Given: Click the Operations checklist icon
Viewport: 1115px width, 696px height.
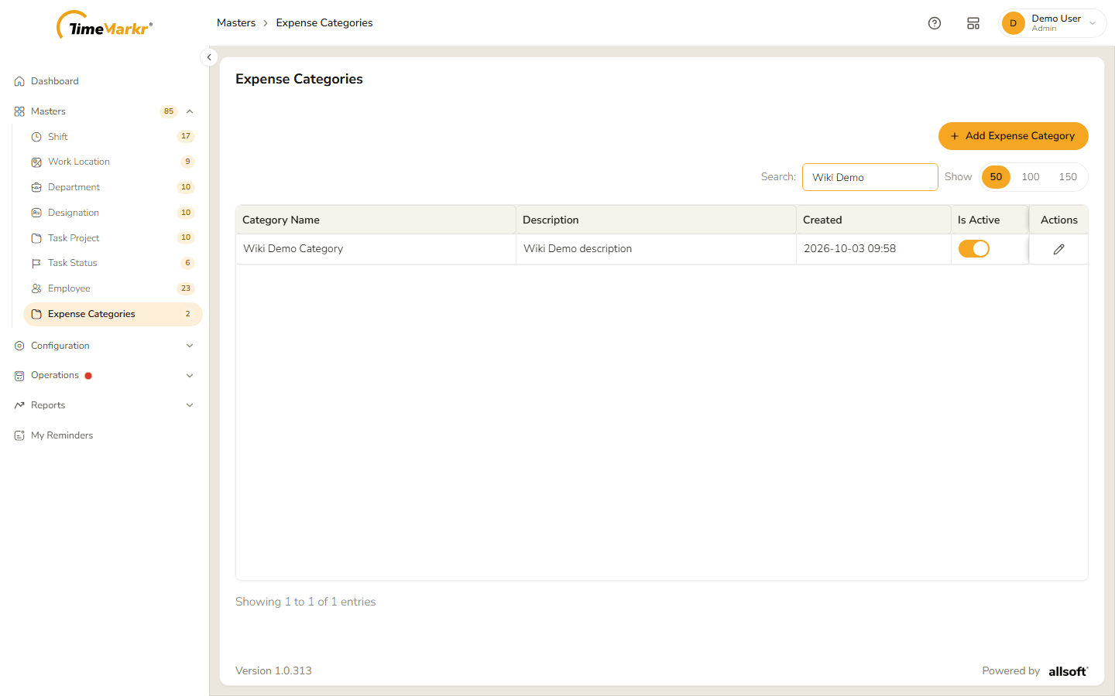Looking at the screenshot, I should coord(19,376).
